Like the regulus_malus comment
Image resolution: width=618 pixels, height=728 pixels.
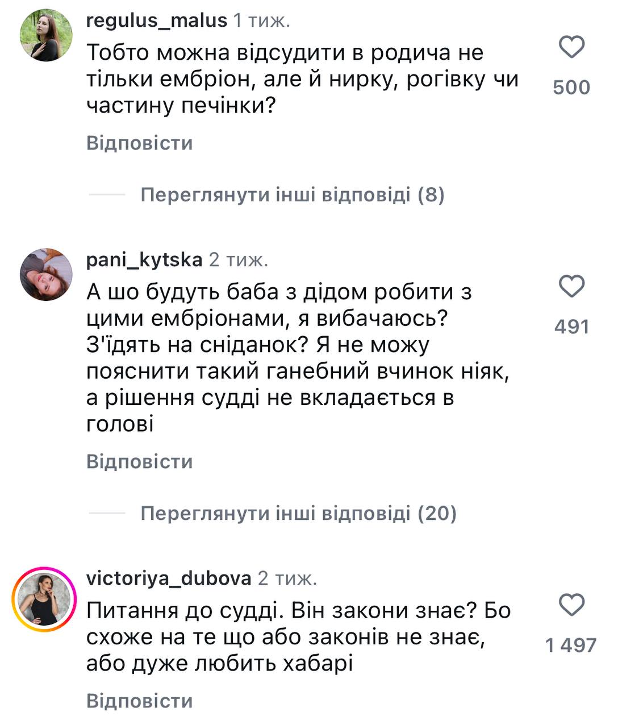(x=571, y=47)
